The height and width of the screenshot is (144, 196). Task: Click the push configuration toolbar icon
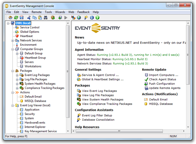pos(60,18)
